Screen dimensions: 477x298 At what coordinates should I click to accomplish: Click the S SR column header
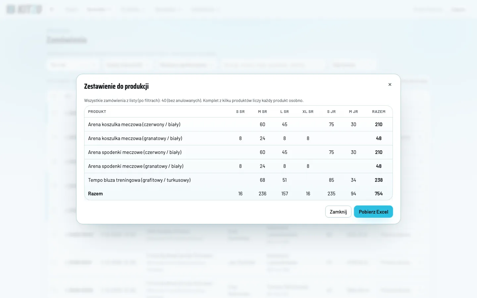(240, 112)
